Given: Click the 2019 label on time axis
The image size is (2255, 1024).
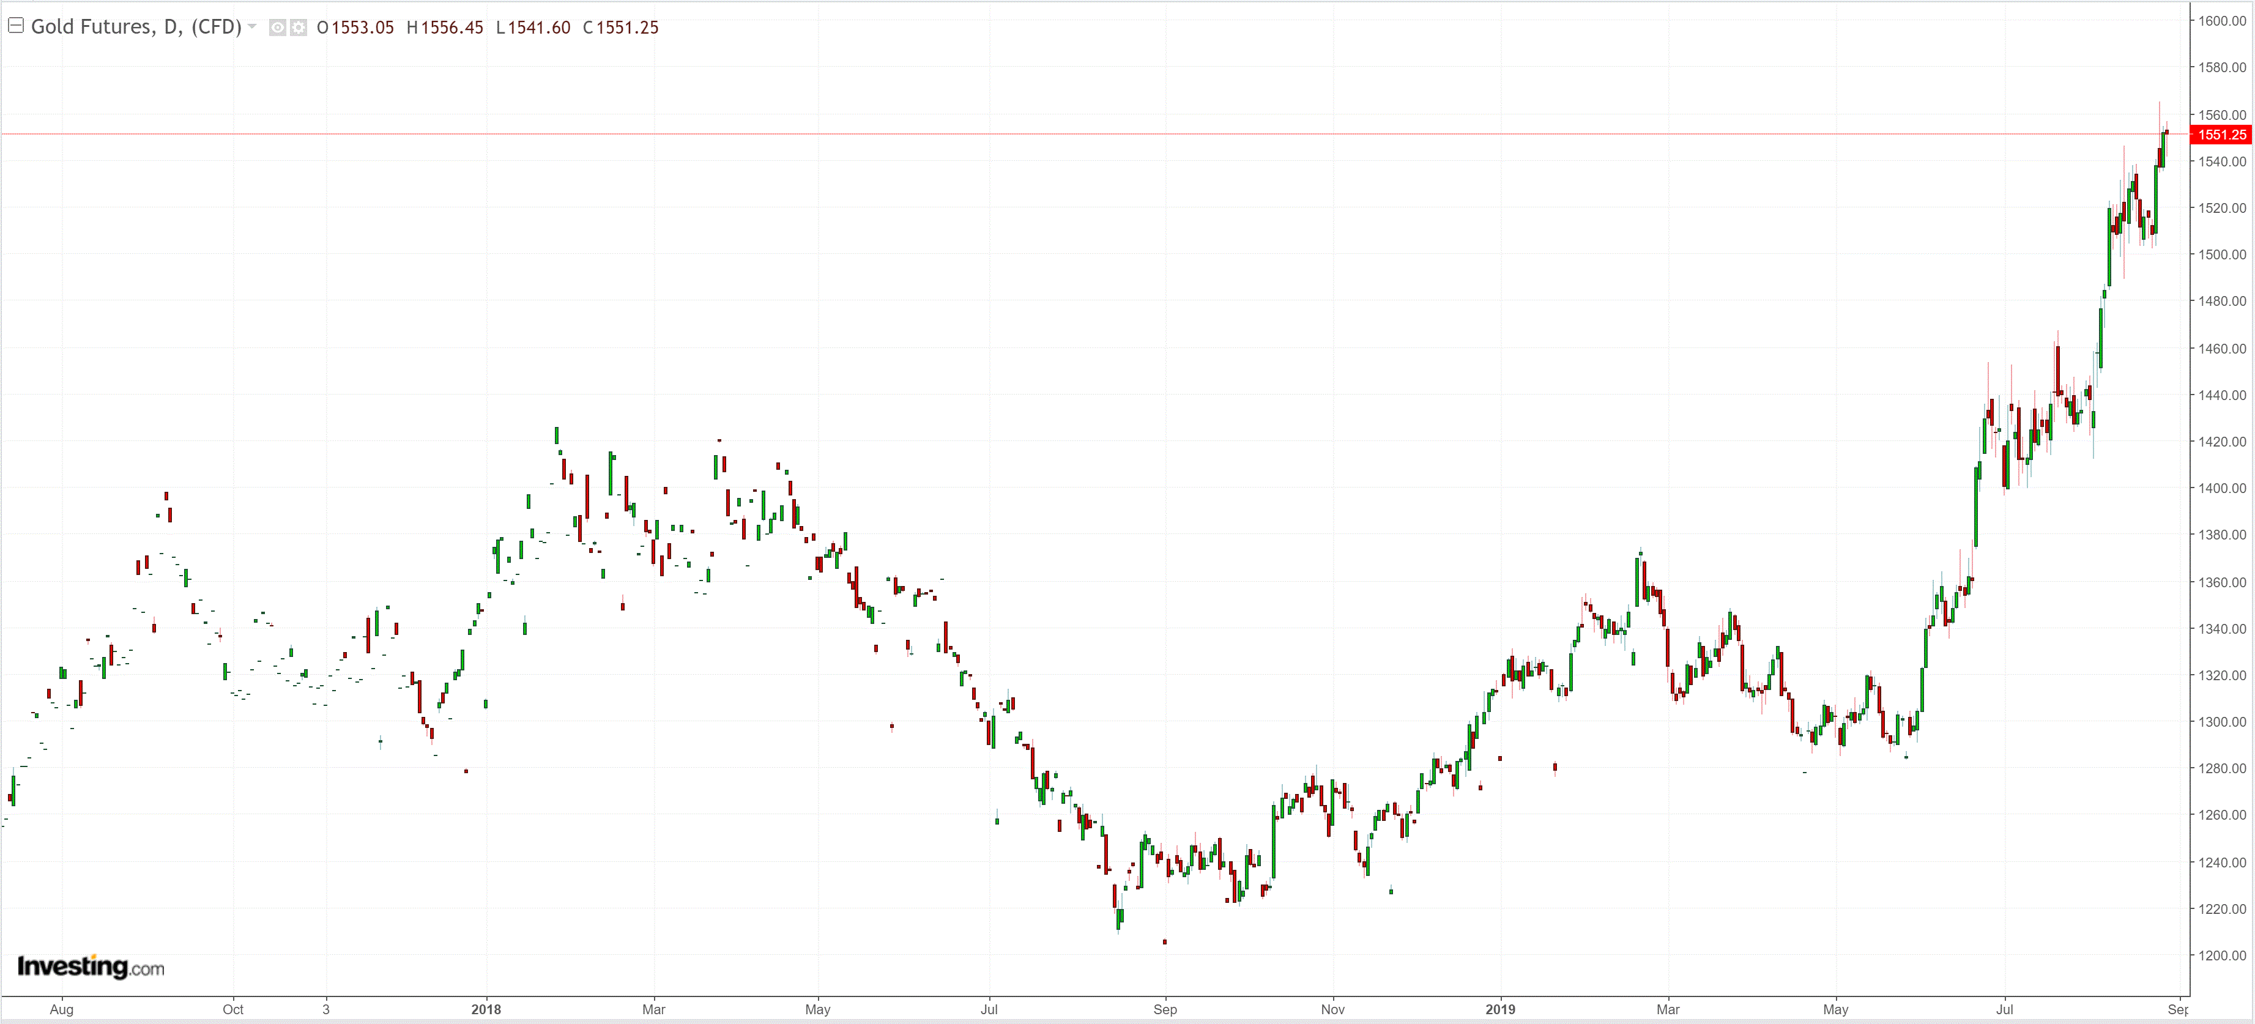Looking at the screenshot, I should point(1499,1009).
